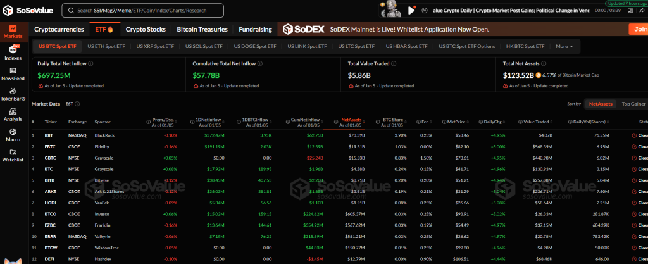Go to NewsFeed in sidebar

pyautogui.click(x=13, y=73)
